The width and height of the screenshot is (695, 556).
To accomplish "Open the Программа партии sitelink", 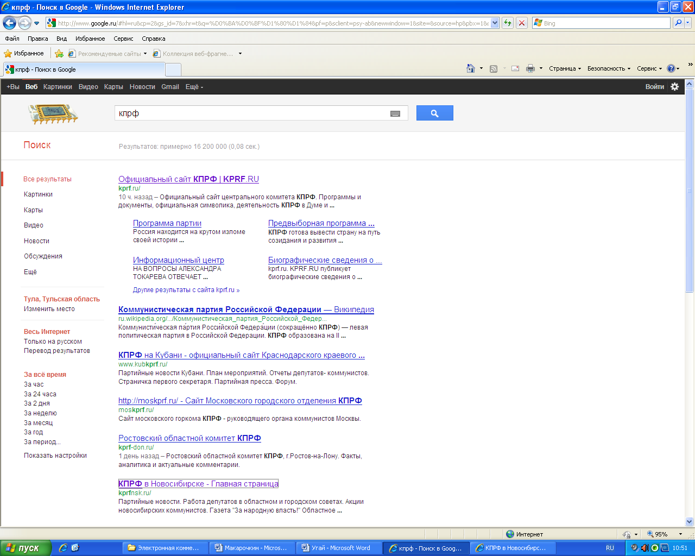I will coord(167,223).
